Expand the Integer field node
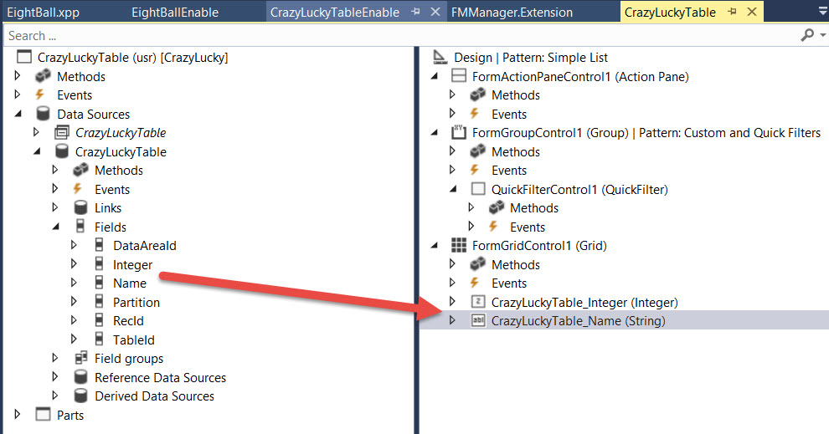 [x=75, y=264]
